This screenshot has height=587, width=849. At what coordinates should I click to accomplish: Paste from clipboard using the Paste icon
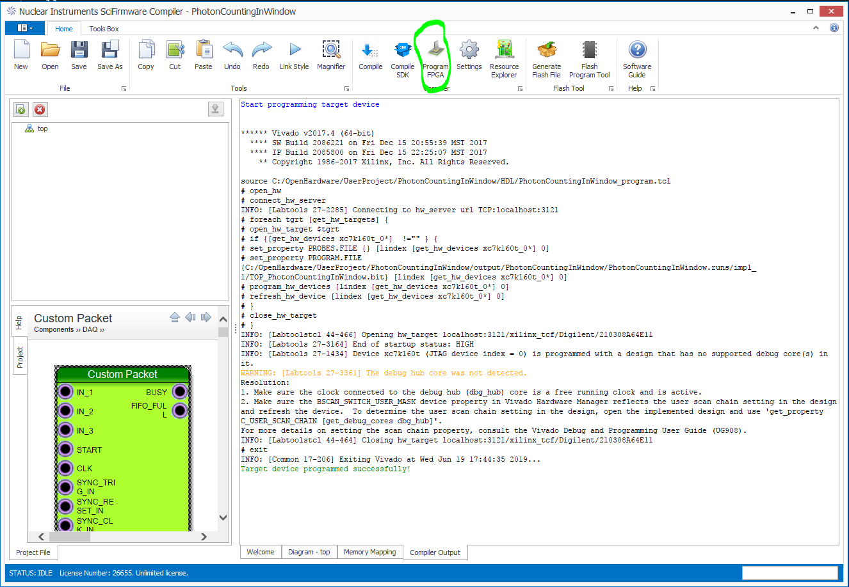point(204,55)
